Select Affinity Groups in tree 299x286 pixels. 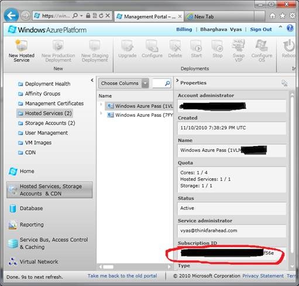point(39,94)
